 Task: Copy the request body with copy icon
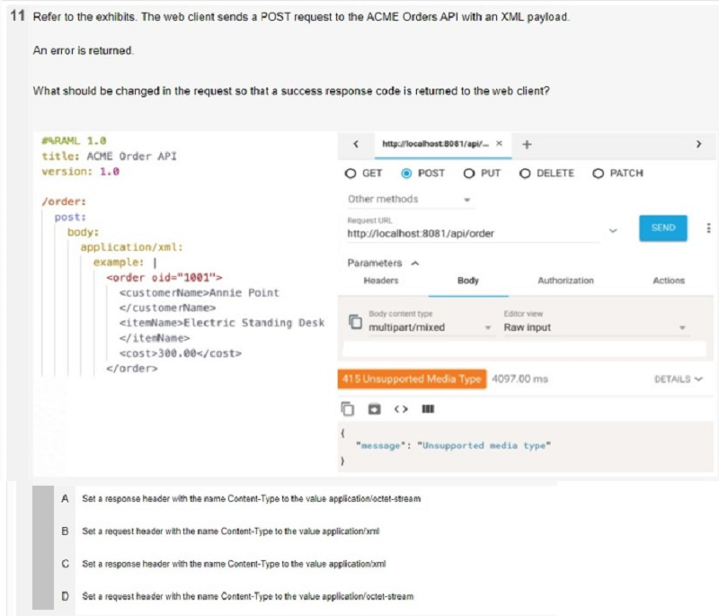click(355, 322)
